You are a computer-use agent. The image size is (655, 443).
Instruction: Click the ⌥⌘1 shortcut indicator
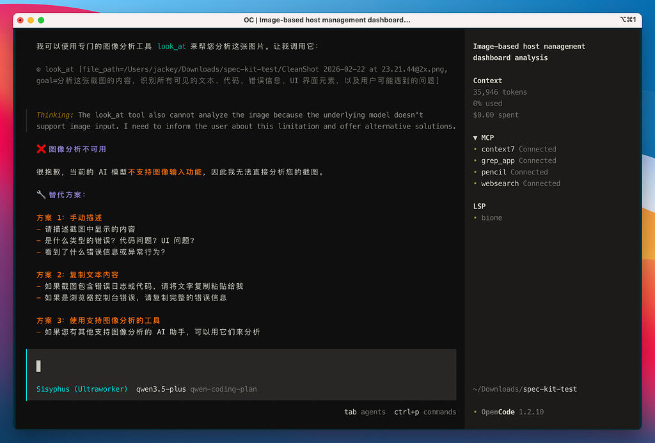tap(628, 20)
